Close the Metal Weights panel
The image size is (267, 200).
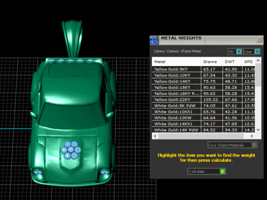click(x=259, y=39)
